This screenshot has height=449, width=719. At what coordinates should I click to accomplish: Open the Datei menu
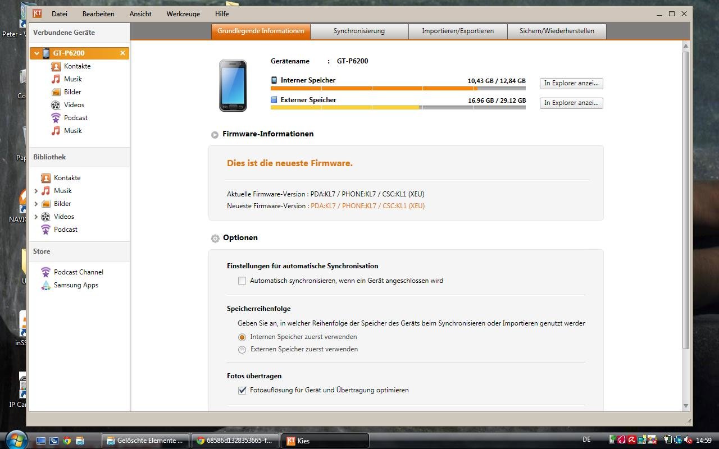click(x=60, y=14)
